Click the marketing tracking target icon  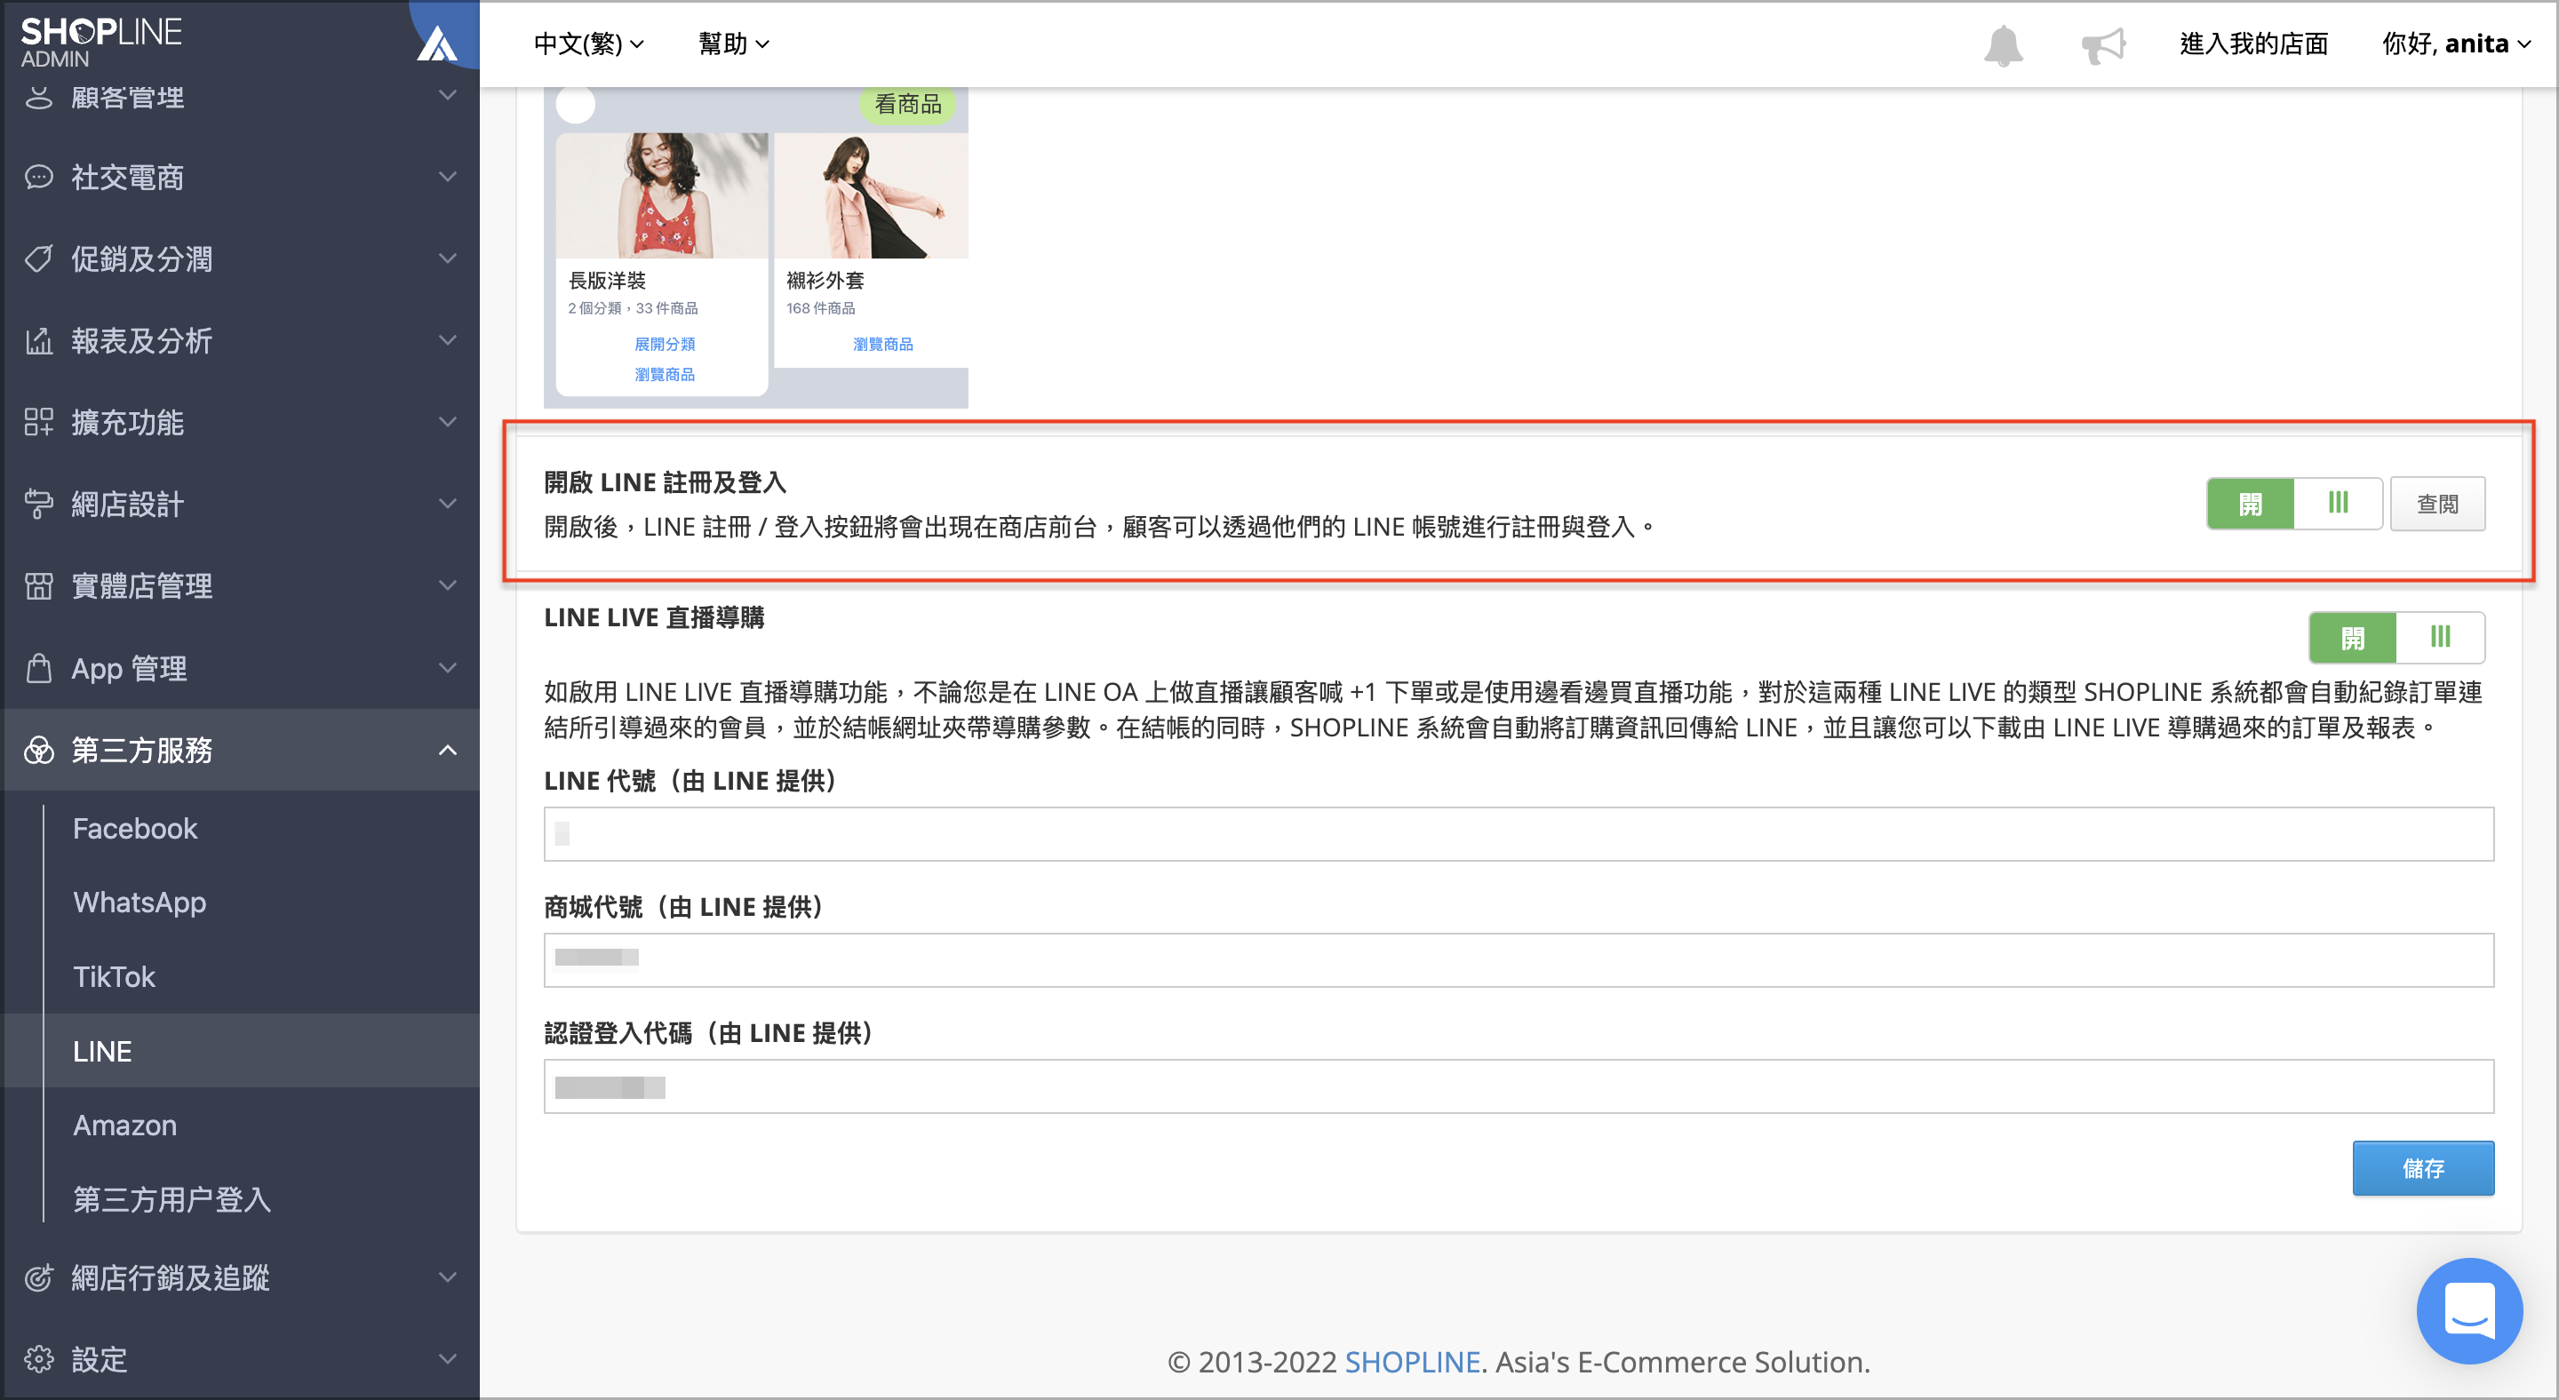pos(39,1278)
